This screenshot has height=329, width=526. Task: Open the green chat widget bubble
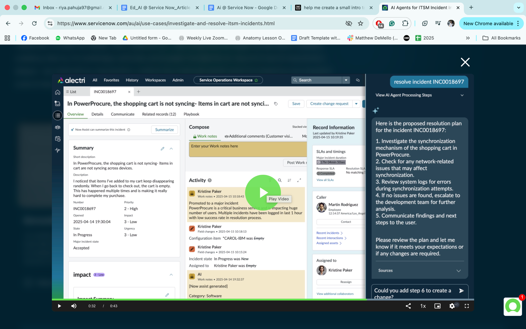tap(513, 306)
